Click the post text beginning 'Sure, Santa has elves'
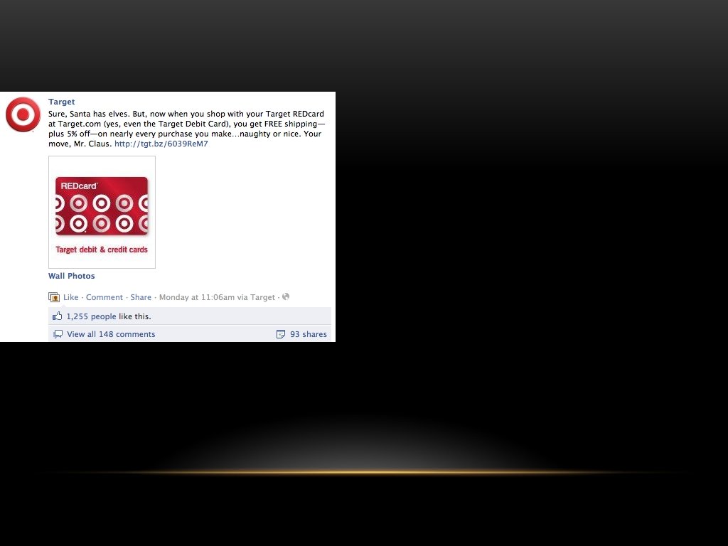 [187, 129]
